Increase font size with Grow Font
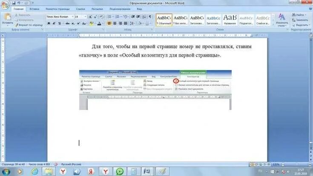 coord(90,17)
